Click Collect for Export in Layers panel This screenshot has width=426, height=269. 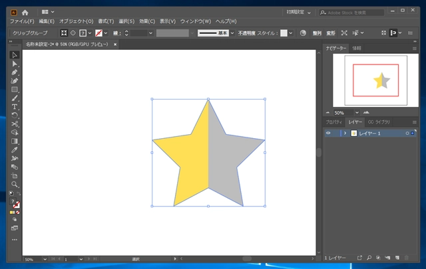point(359,258)
